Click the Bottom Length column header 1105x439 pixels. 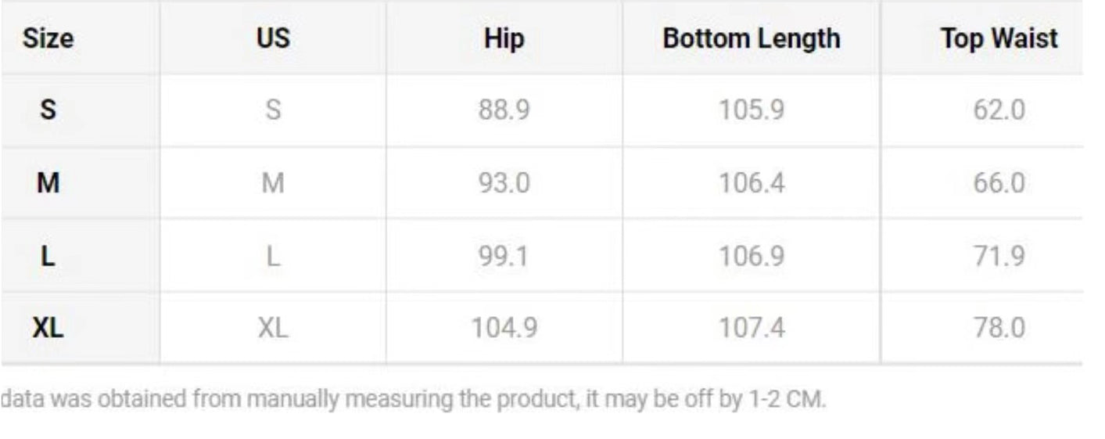click(751, 38)
